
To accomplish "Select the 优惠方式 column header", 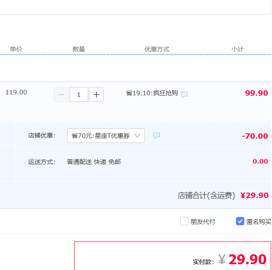I will (x=157, y=49).
